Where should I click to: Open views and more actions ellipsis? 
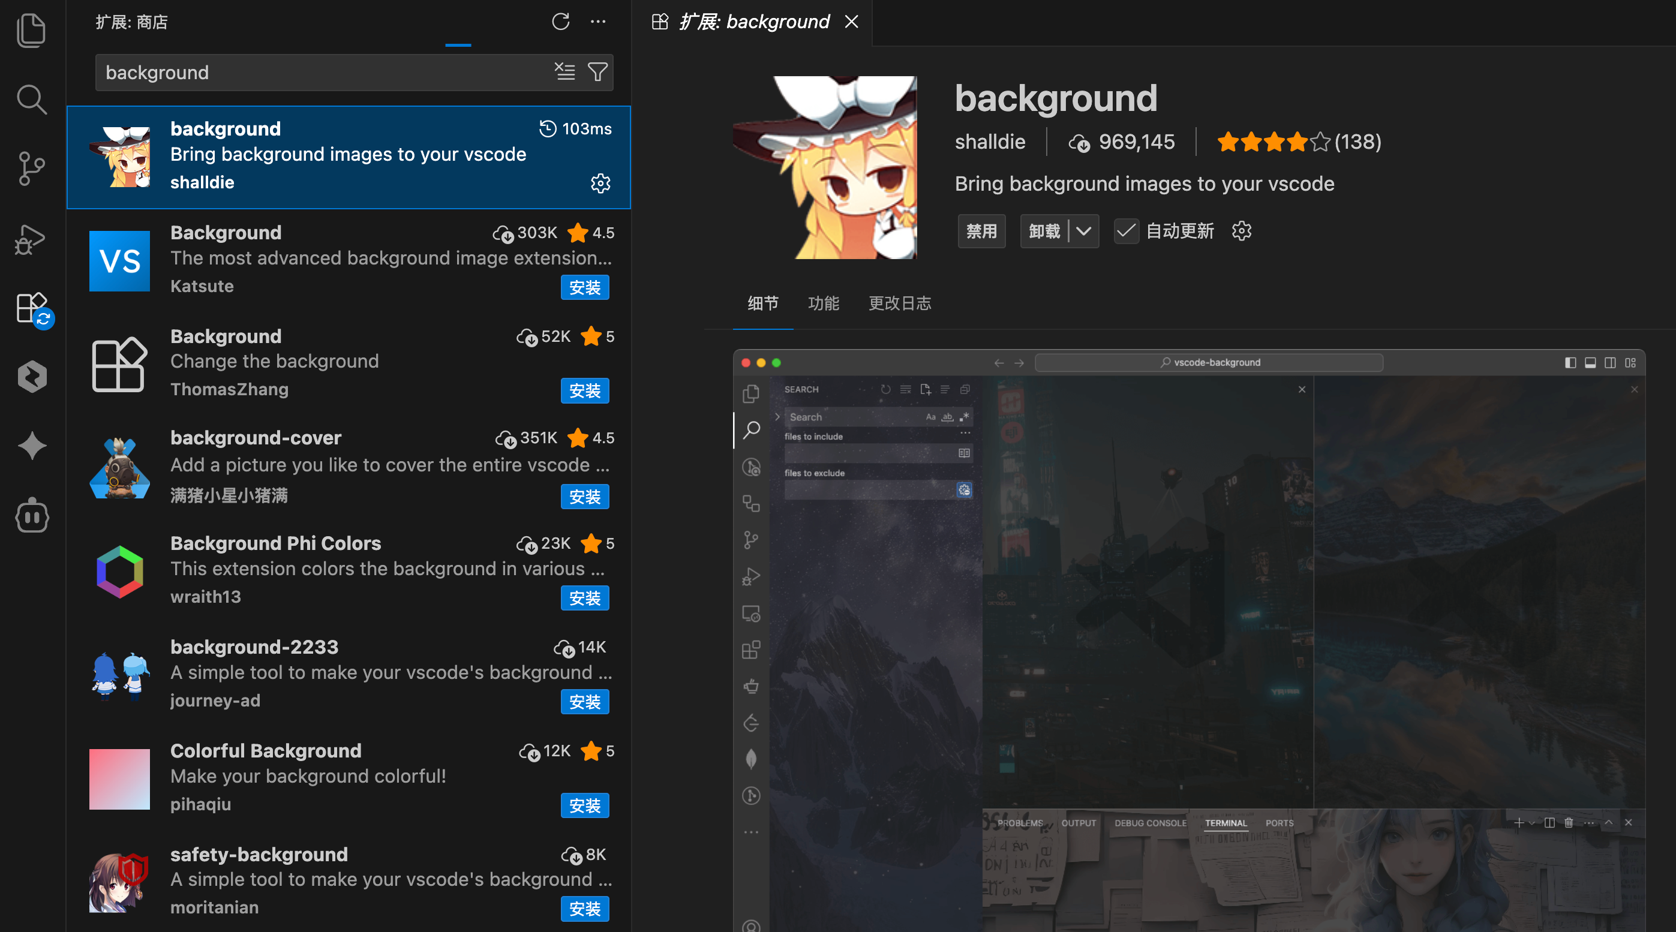tap(598, 22)
